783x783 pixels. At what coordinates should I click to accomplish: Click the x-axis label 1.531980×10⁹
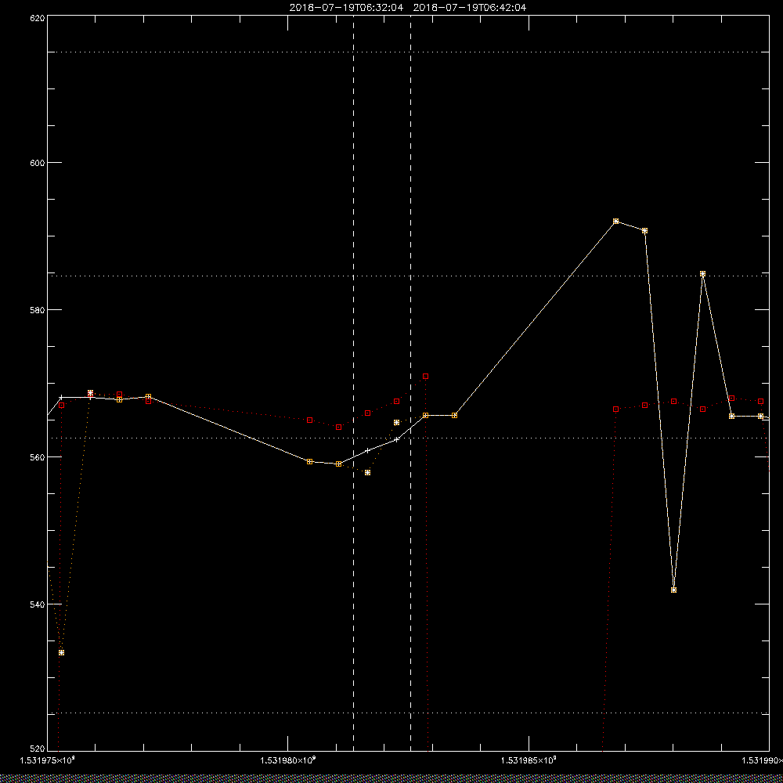click(288, 760)
